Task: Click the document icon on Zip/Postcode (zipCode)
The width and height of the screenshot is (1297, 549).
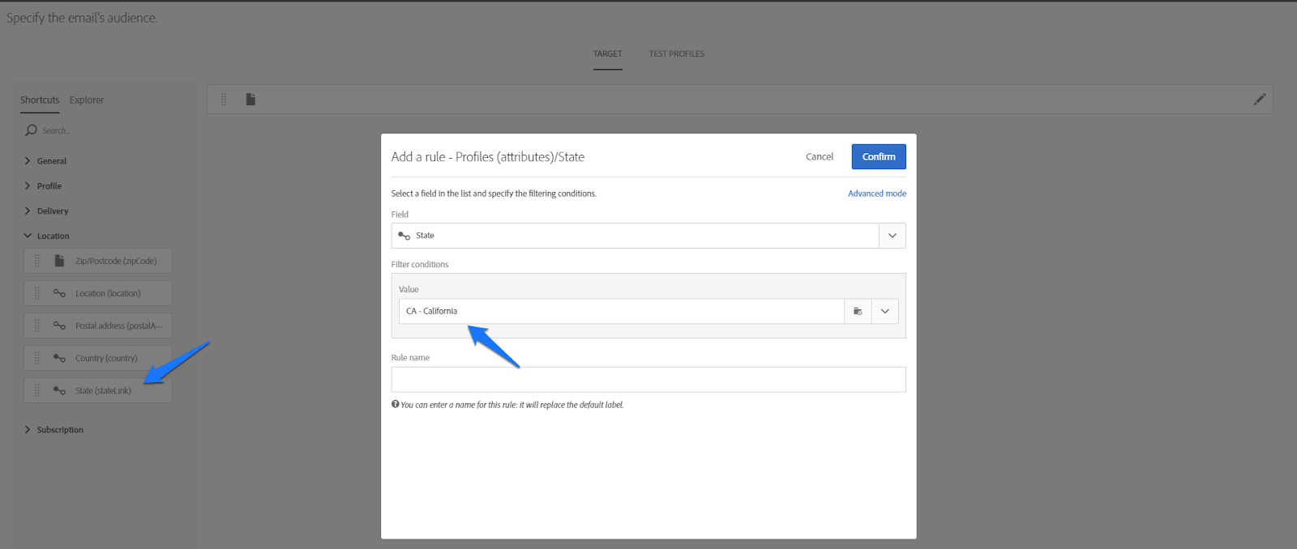Action: pos(59,261)
